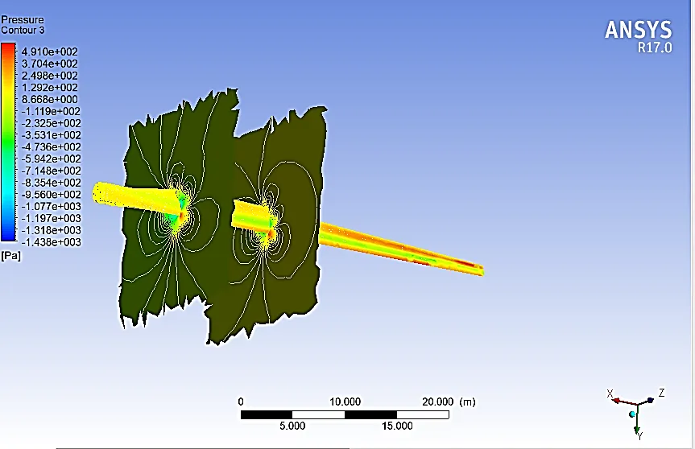695x449 pixels.
Task: Click the ANSYS logo in the viewport
Action: [638, 30]
